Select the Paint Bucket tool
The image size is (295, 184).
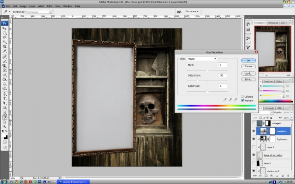coord(4,79)
